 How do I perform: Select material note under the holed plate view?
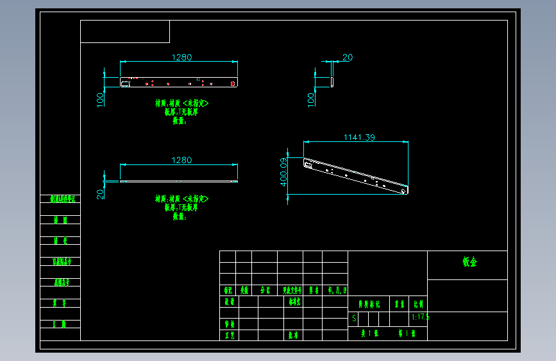click(181, 112)
